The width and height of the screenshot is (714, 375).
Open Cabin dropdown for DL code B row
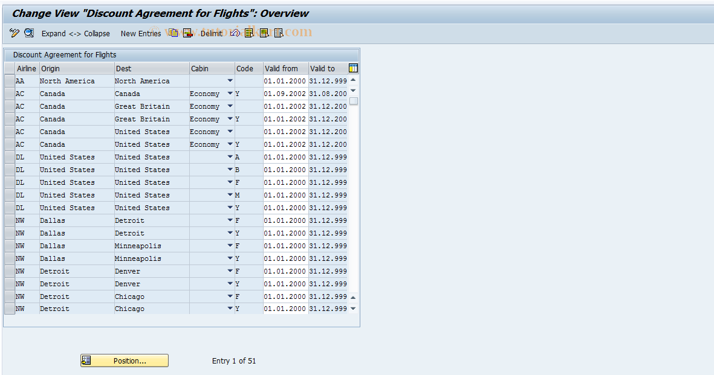230,170
